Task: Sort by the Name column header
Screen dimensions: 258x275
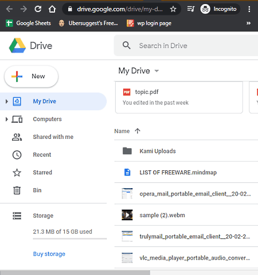Action: pyautogui.click(x=122, y=131)
